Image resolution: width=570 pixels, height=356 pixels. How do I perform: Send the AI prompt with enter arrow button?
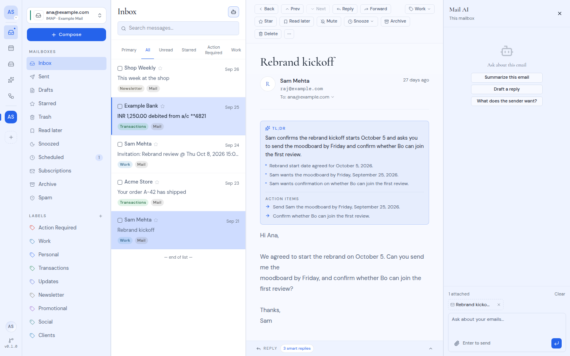557,343
